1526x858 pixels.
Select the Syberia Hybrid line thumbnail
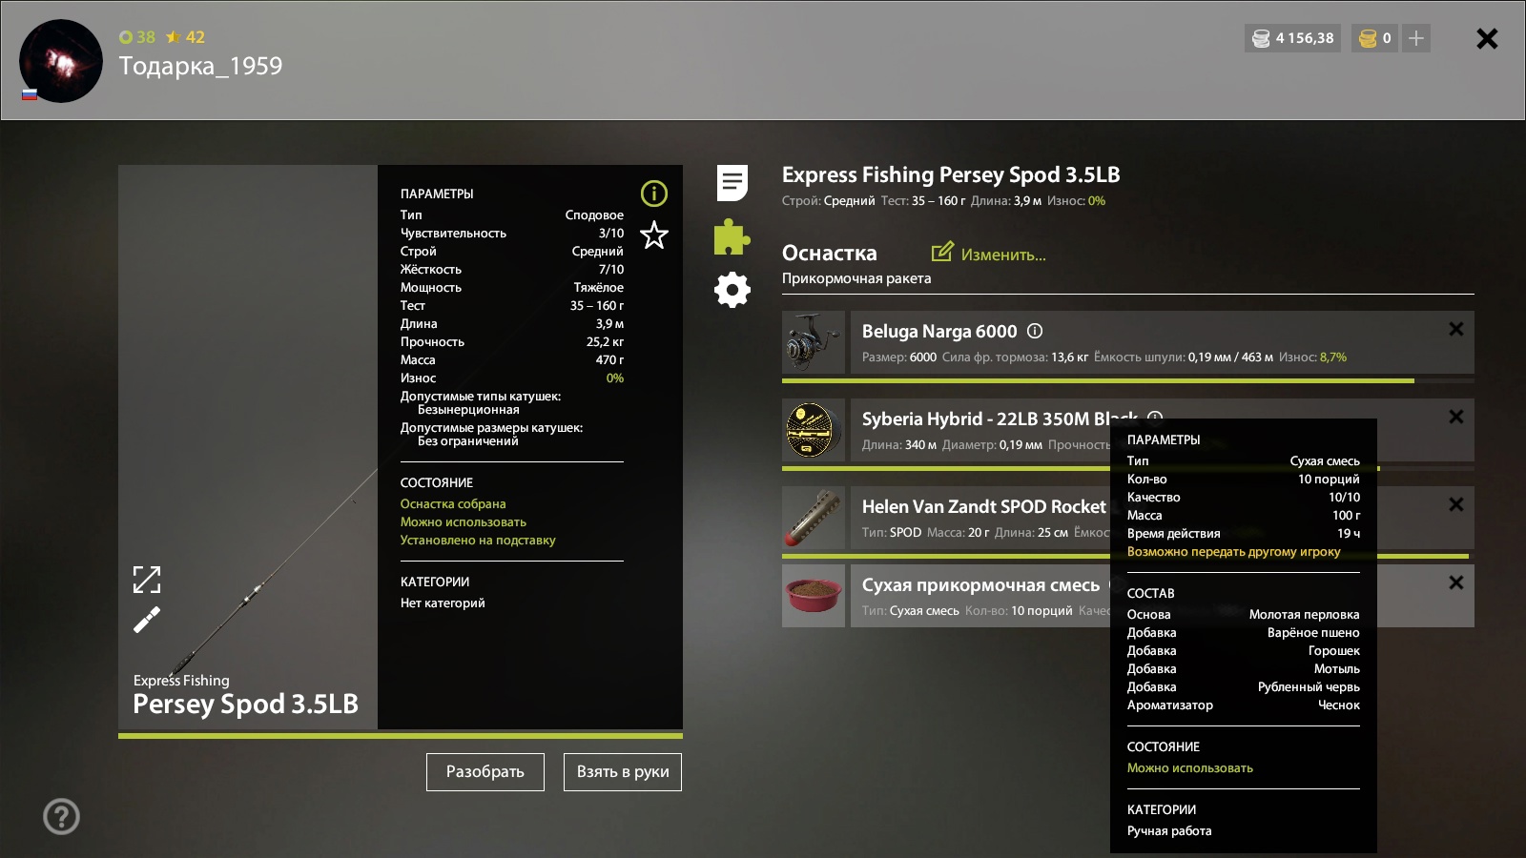point(814,430)
